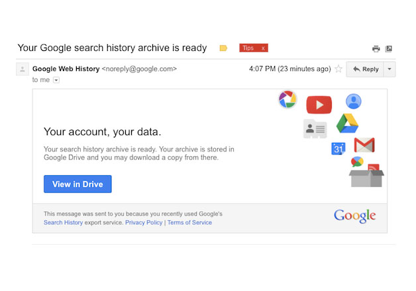416x291 pixels.
Task: Click the gray open box icon
Action: 366,179
